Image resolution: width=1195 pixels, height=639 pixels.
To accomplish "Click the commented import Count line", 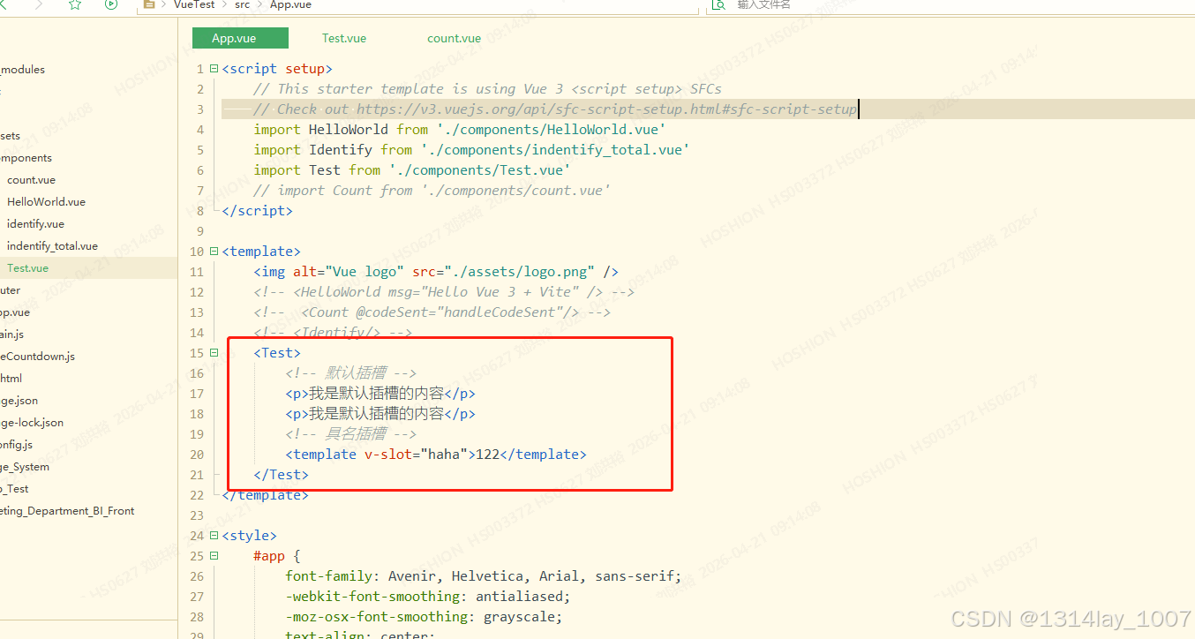I will 432,191.
